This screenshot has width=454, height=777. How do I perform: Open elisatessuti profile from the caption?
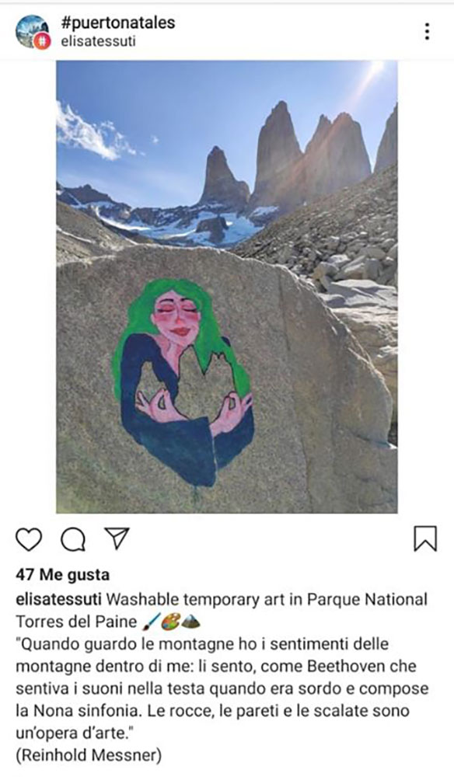pos(59,599)
